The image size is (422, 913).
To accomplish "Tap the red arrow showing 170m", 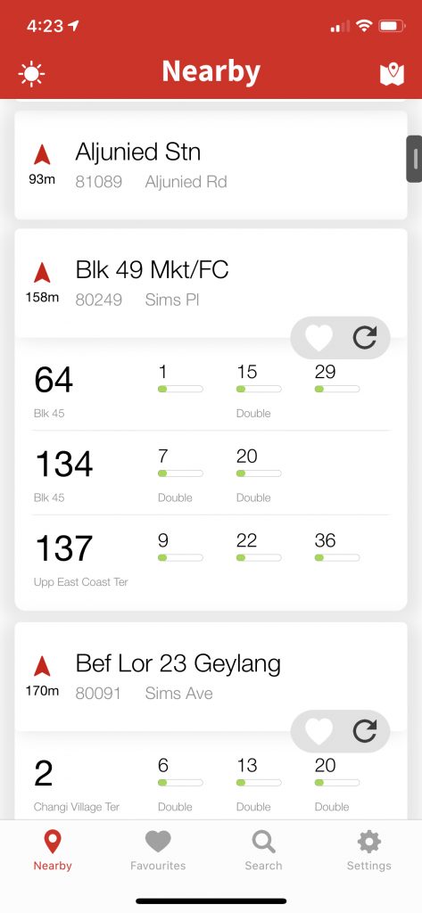I will click(x=42, y=666).
